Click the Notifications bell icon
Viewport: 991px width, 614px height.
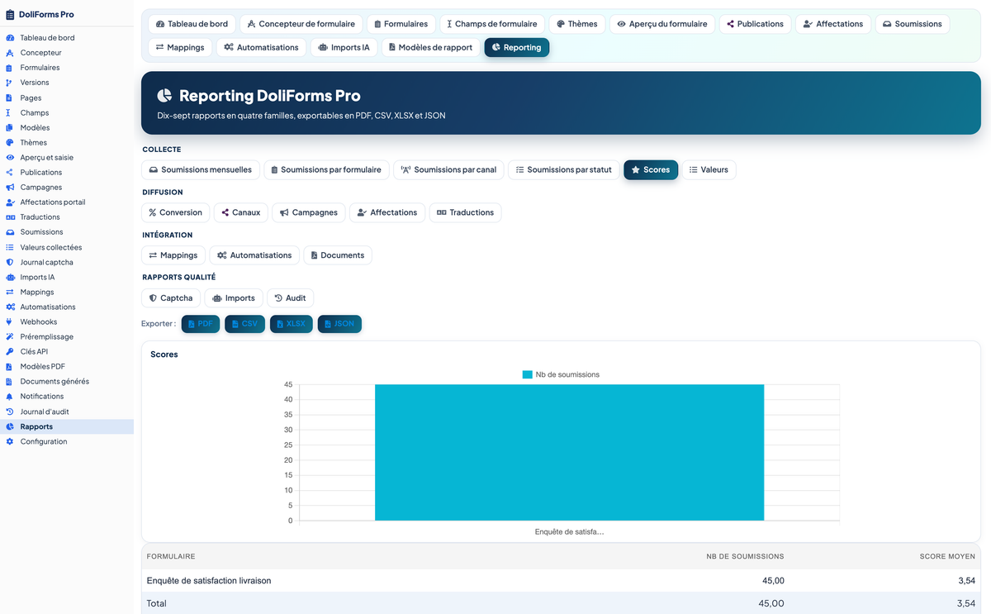[10, 397]
